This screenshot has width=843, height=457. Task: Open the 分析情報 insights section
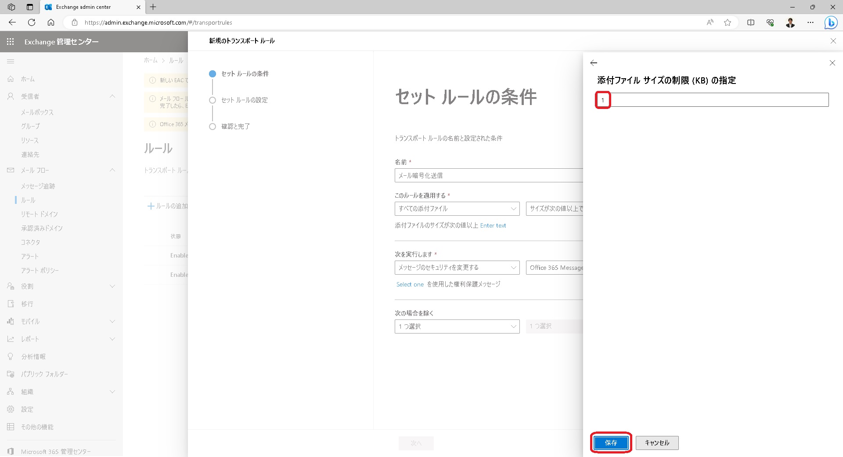[33, 356]
